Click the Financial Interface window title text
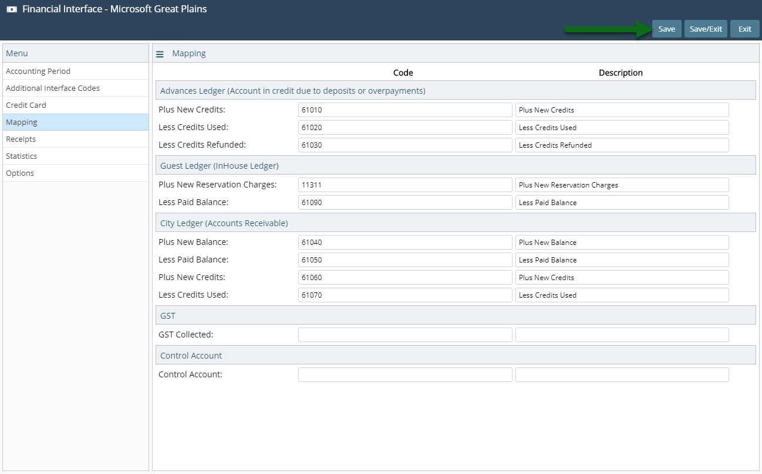 [x=114, y=9]
